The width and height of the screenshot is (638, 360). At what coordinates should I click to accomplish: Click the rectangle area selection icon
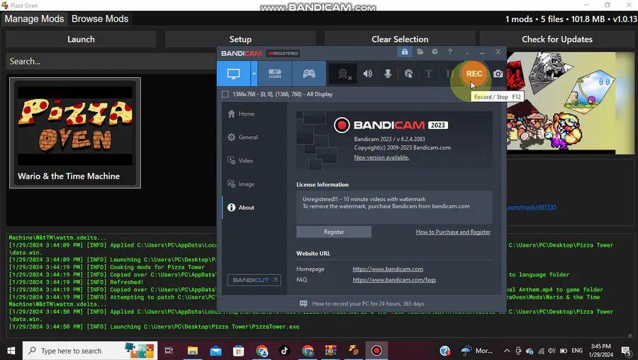tap(225, 94)
